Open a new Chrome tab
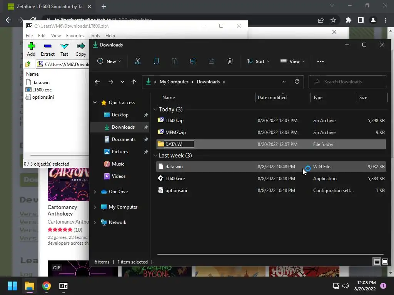 (104, 7)
